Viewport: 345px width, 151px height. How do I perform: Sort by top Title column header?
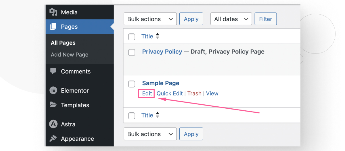[147, 36]
